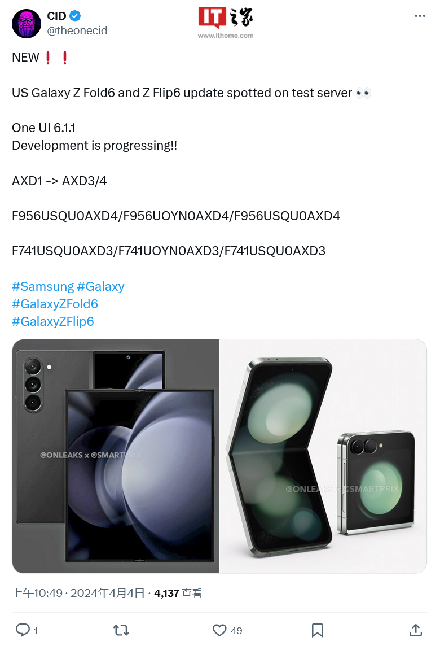
Task: View the Galaxy Z Fold6 render image
Action: click(116, 456)
